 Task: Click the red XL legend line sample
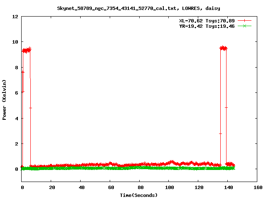pos(245,20)
